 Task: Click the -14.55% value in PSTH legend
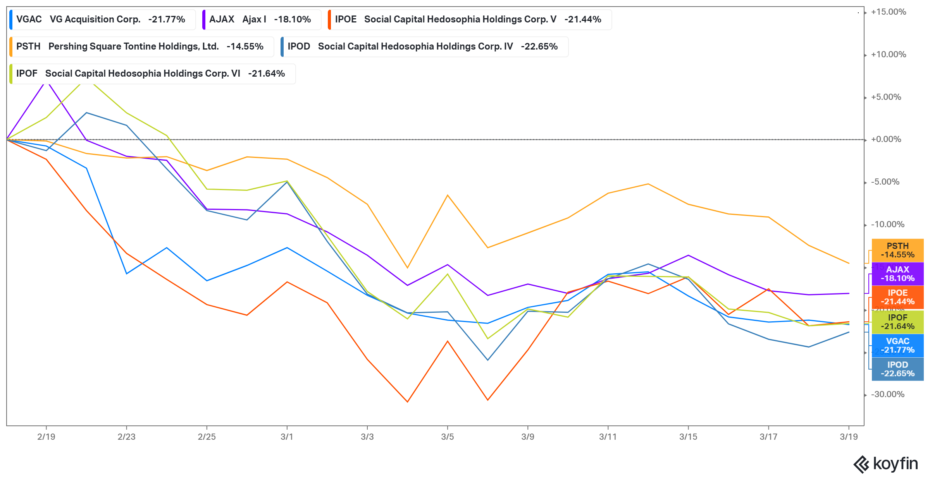pos(245,46)
